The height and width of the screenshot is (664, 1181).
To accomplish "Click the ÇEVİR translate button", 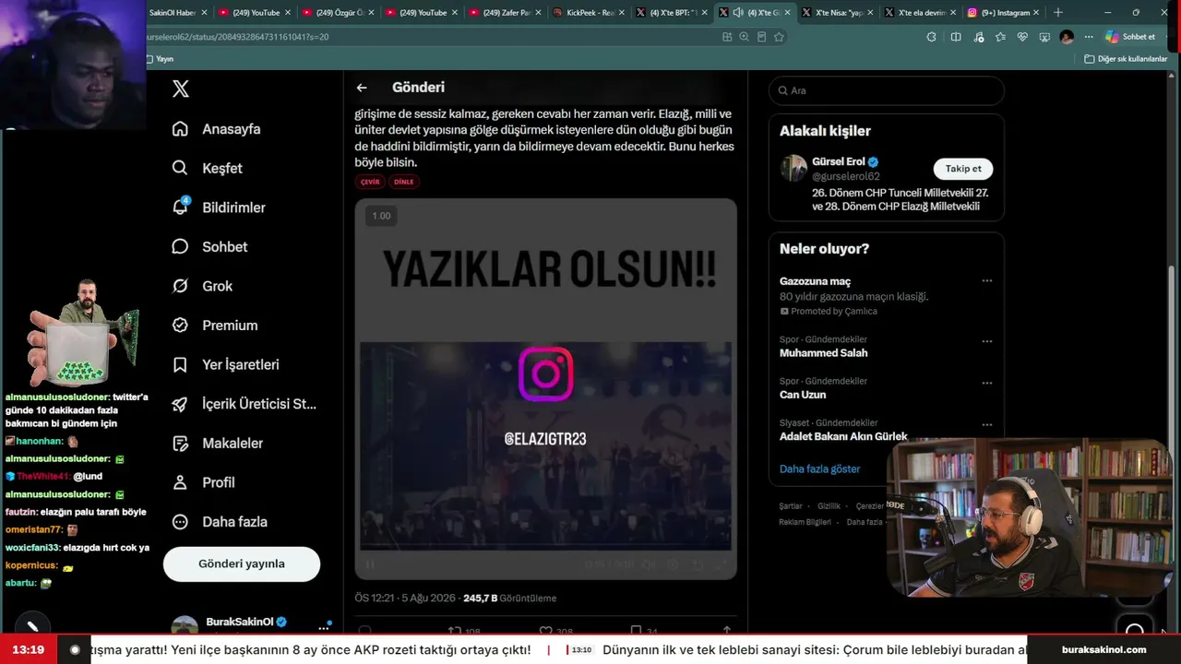I will click(370, 182).
